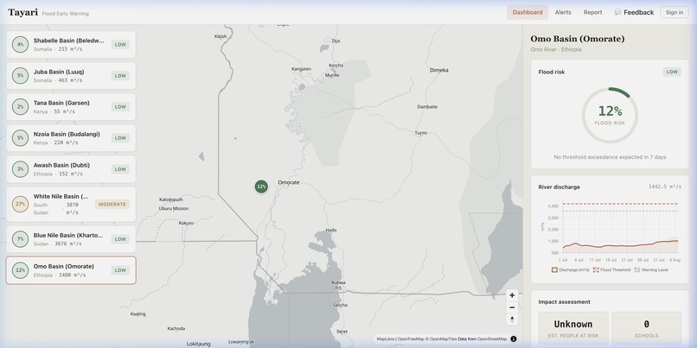Click the 1442.5 m³/s discharge value

pos(665,187)
